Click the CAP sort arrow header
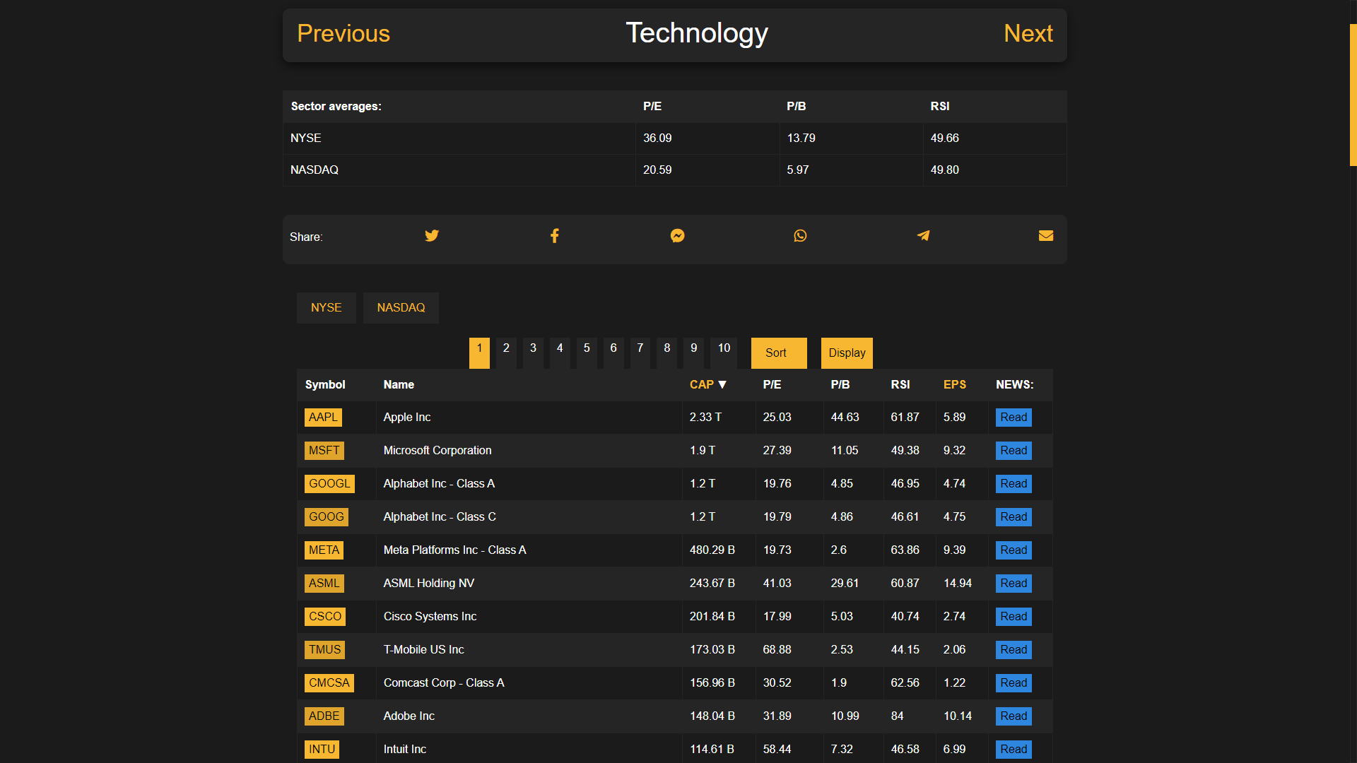 pos(707,385)
